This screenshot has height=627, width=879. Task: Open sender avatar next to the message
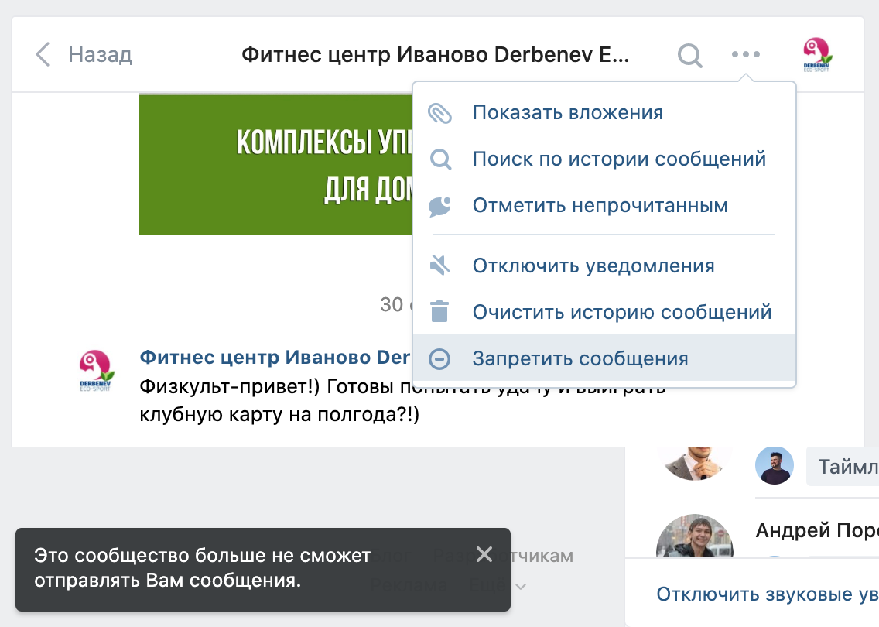(x=97, y=370)
